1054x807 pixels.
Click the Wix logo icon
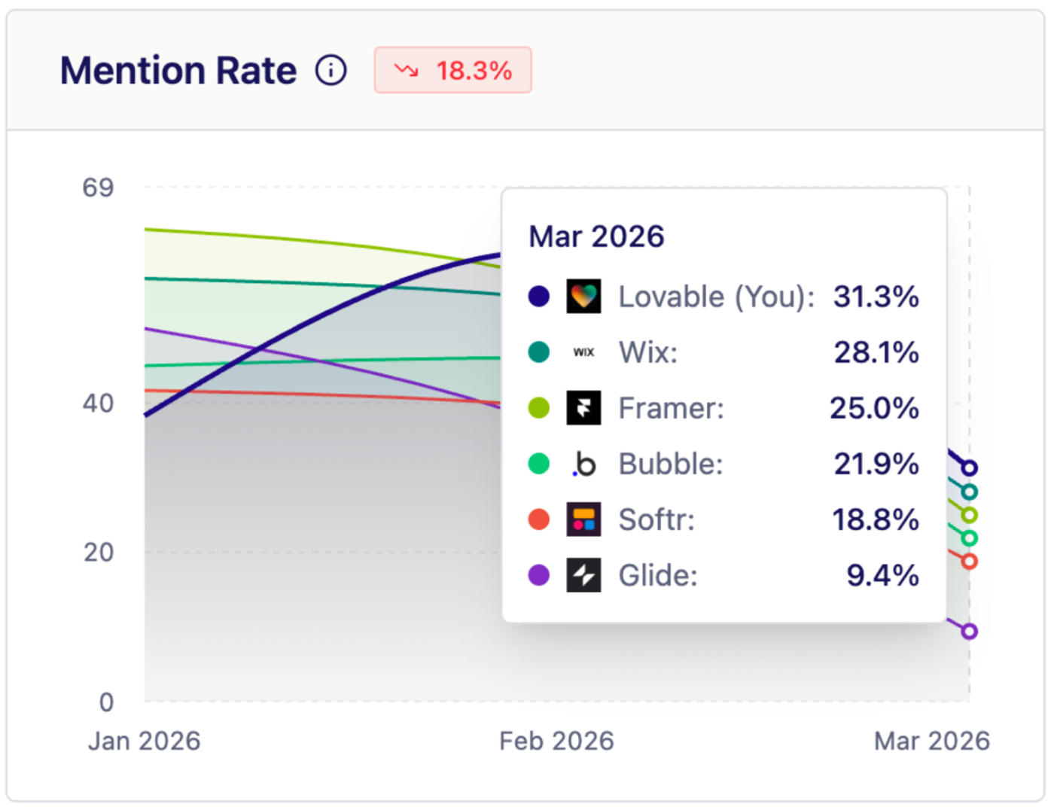582,352
